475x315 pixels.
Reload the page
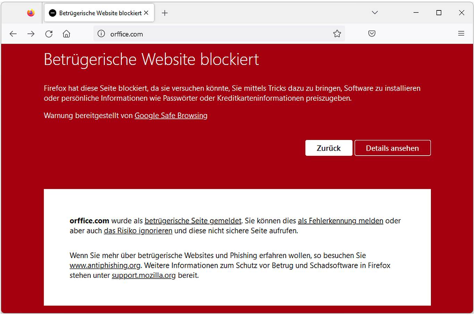point(49,34)
